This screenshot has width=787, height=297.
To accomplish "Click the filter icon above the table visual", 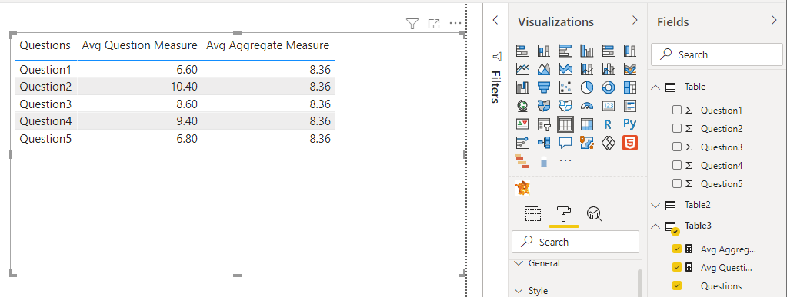I will pyautogui.click(x=412, y=24).
